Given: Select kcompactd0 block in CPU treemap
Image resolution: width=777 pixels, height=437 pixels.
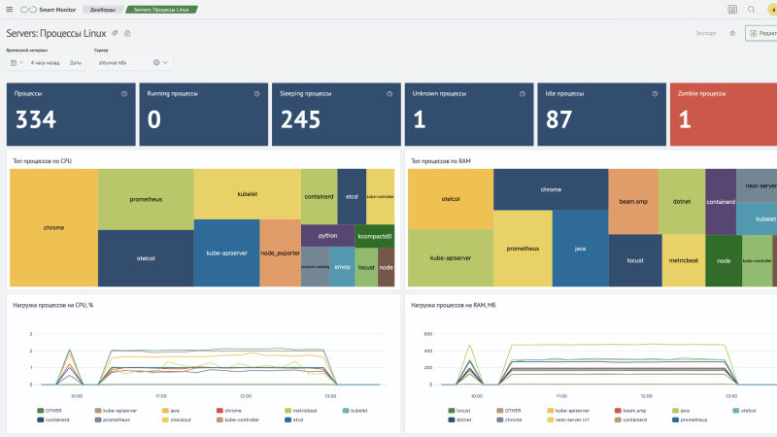Looking at the screenshot, I should (375, 236).
